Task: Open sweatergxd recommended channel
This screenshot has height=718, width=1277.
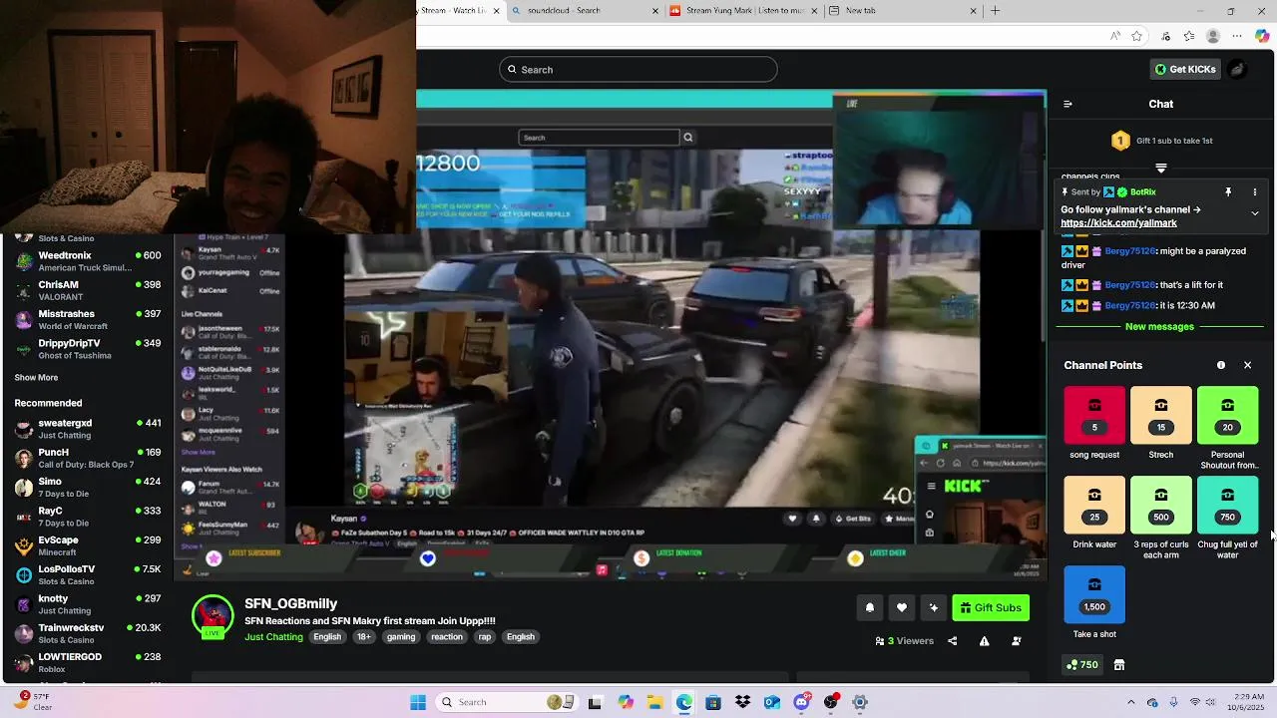Action: coord(87,429)
